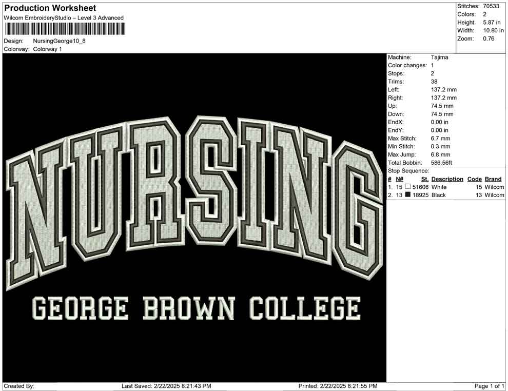Click the Width value 10.80 in
The image size is (508, 391).
point(494,30)
